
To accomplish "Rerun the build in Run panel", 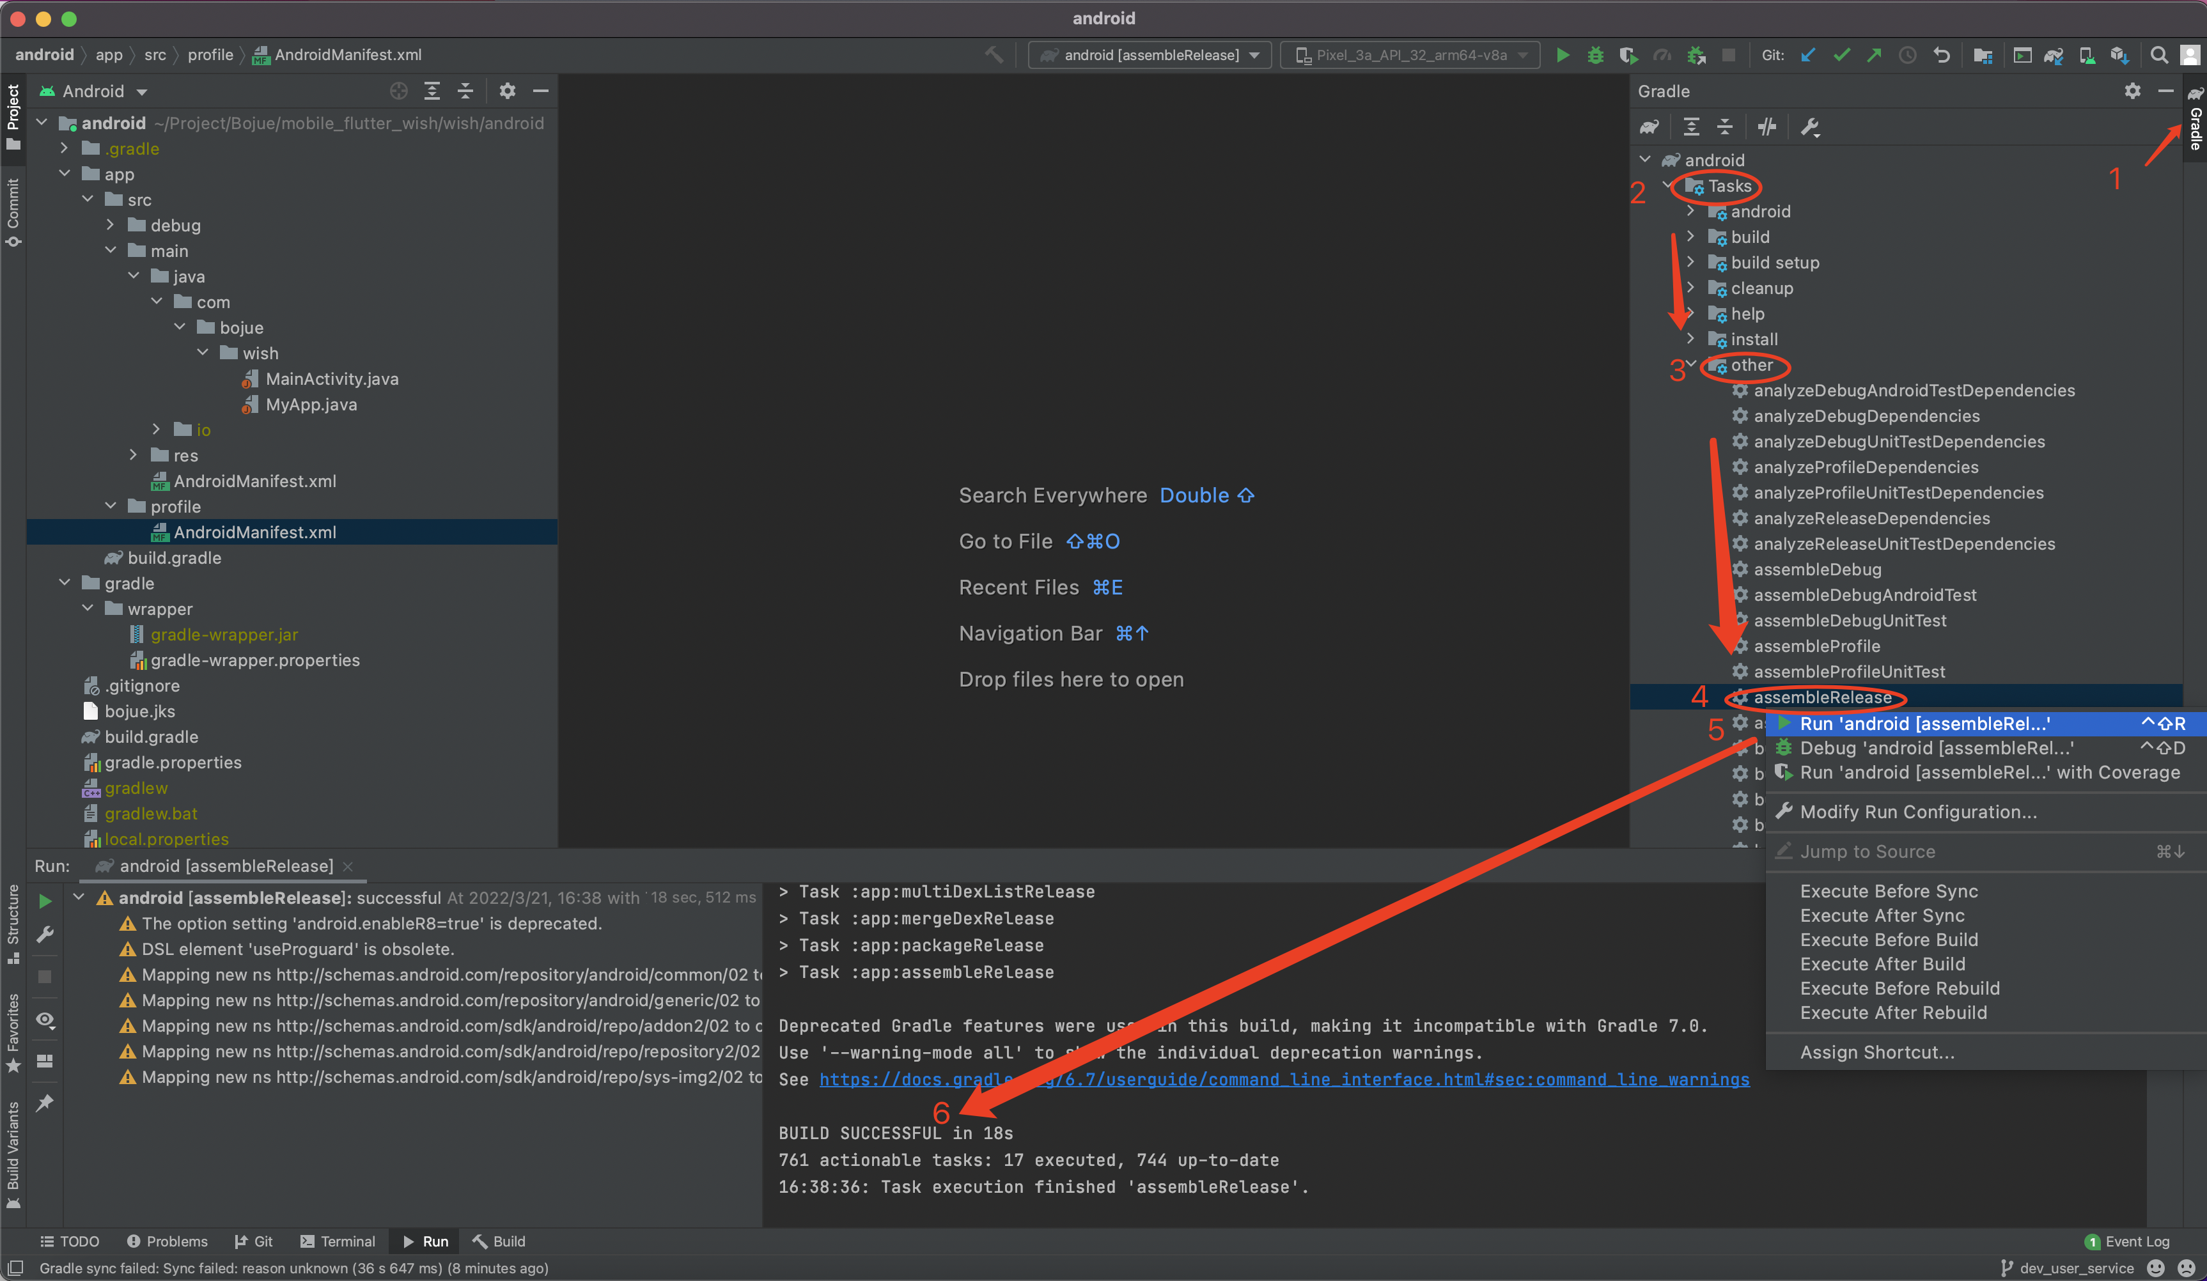I will (x=45, y=901).
